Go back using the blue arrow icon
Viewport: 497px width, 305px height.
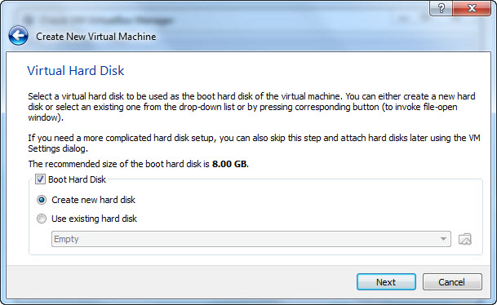[x=19, y=35]
